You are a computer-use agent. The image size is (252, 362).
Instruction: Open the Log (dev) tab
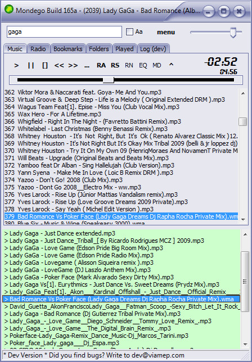click(x=153, y=49)
